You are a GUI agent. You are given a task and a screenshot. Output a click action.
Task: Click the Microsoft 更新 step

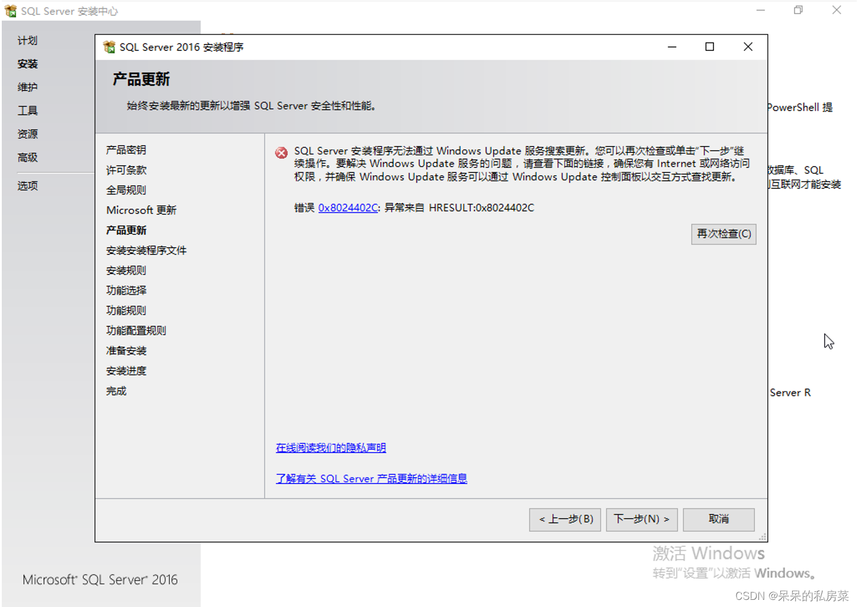(x=141, y=210)
